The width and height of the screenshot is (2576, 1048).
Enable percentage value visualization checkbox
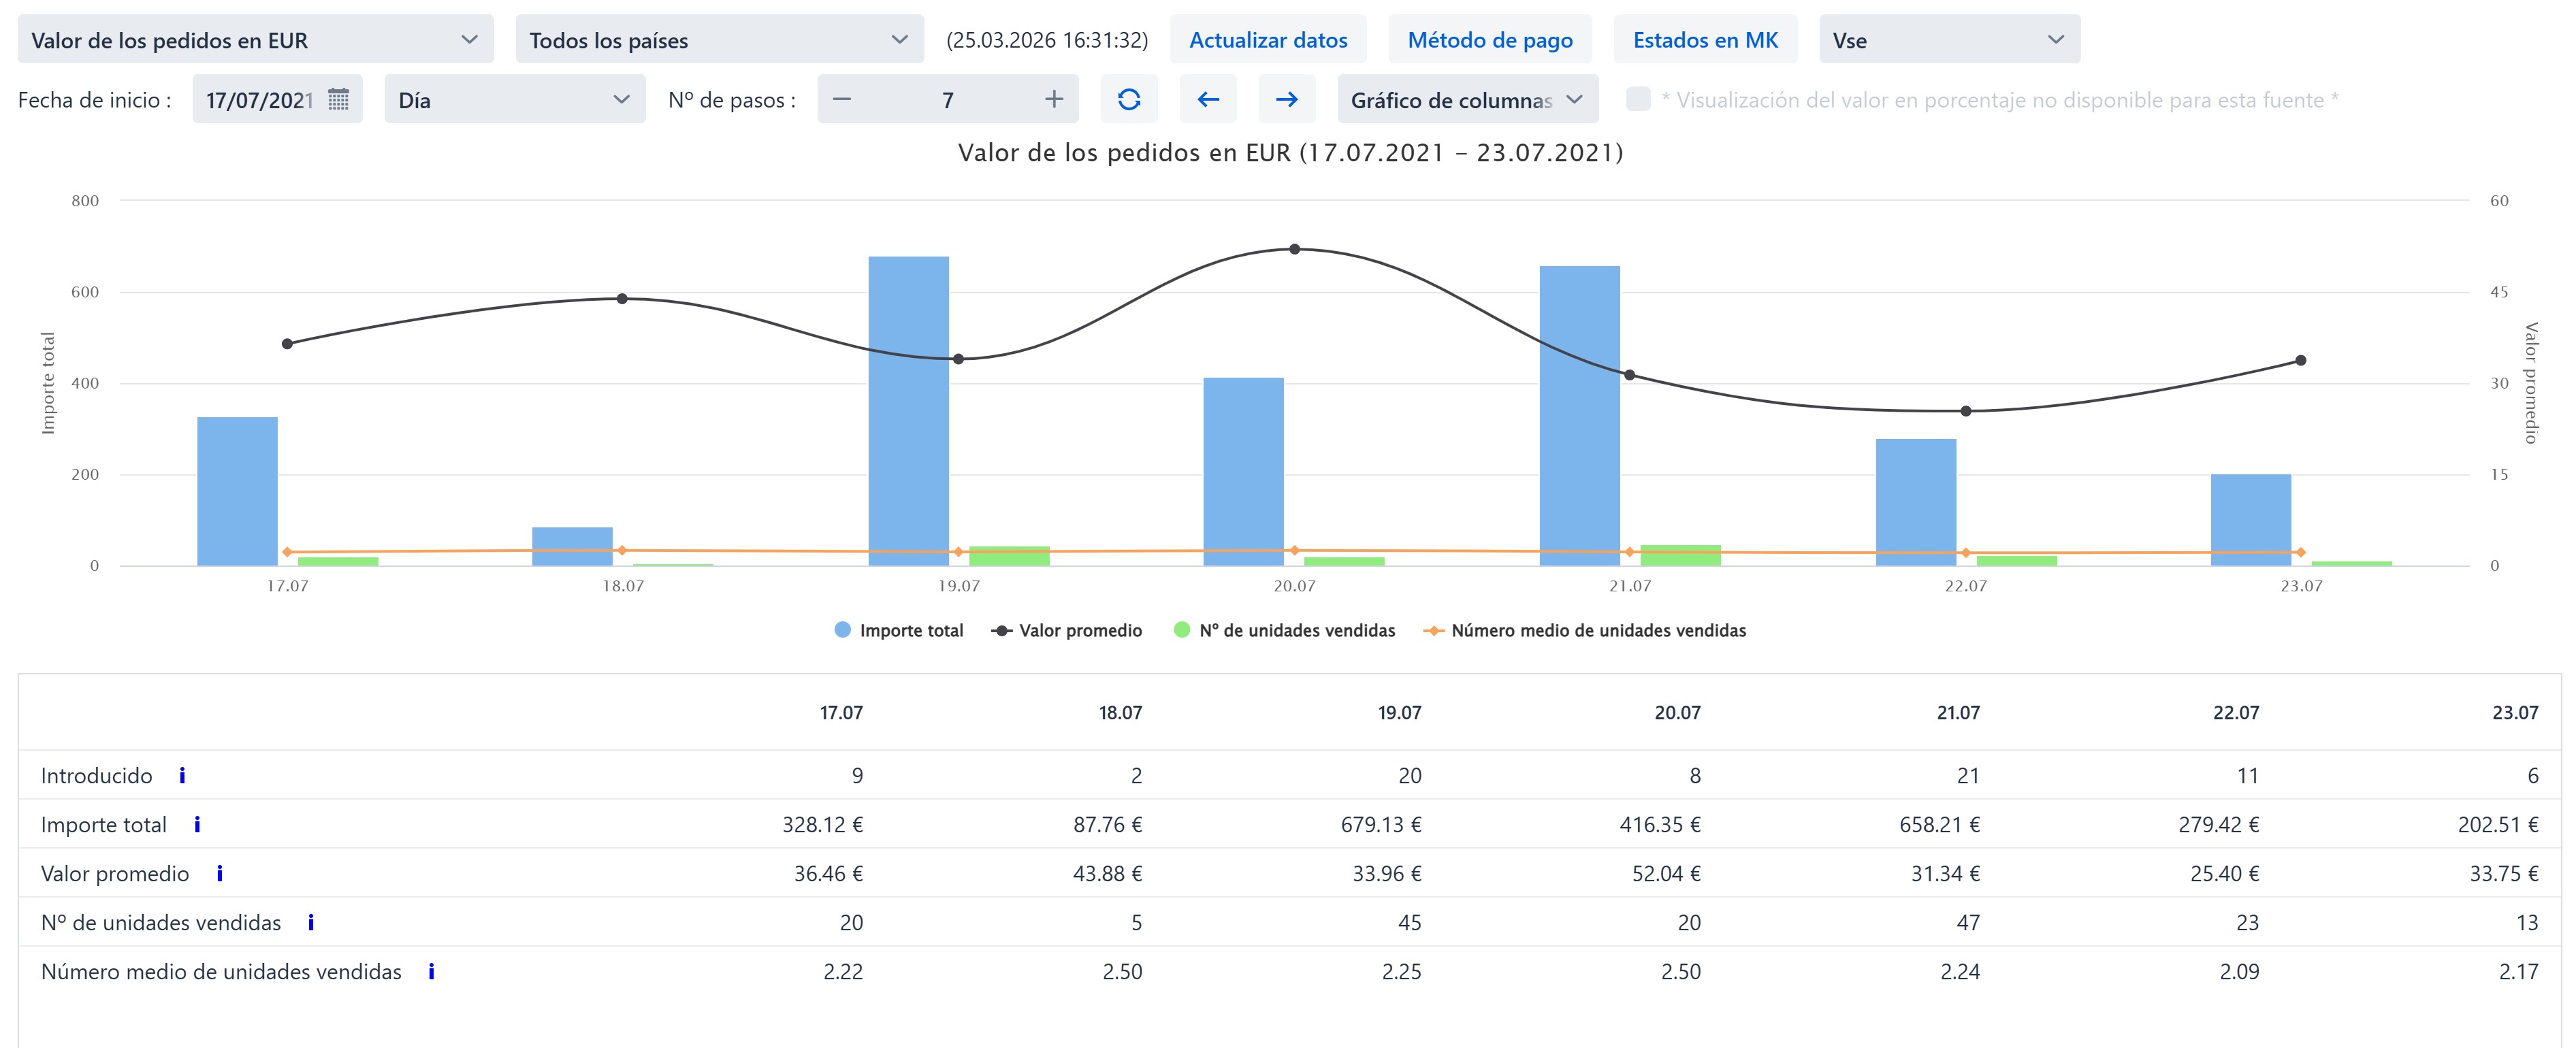(x=1638, y=99)
